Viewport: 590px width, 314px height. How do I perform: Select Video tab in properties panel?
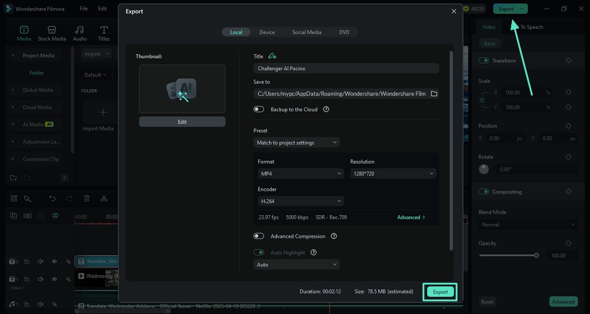pos(489,27)
